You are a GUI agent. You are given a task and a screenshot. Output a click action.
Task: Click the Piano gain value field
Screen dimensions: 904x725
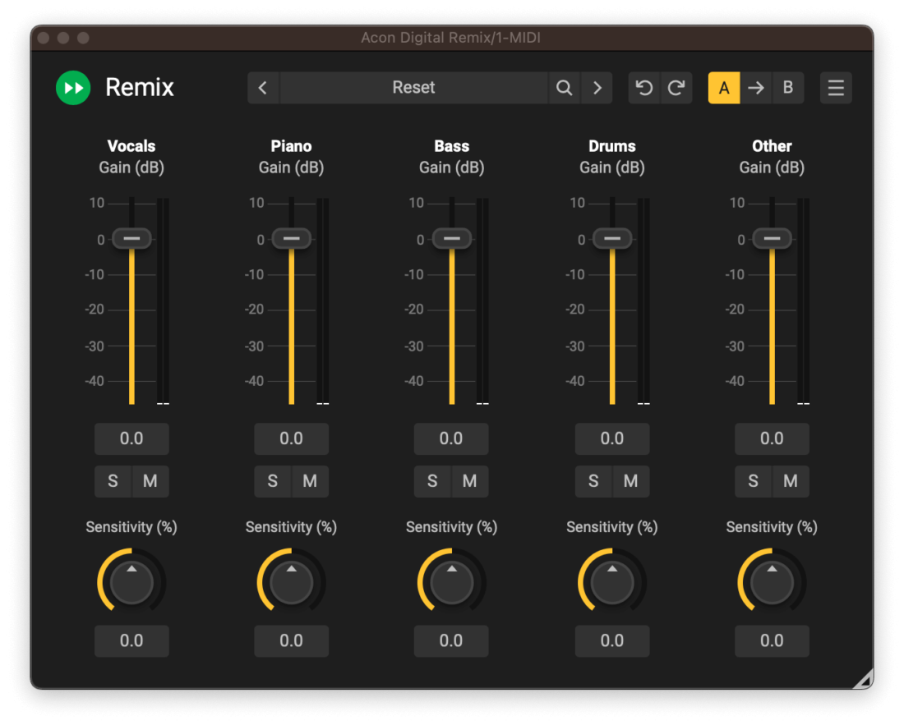[x=291, y=438]
